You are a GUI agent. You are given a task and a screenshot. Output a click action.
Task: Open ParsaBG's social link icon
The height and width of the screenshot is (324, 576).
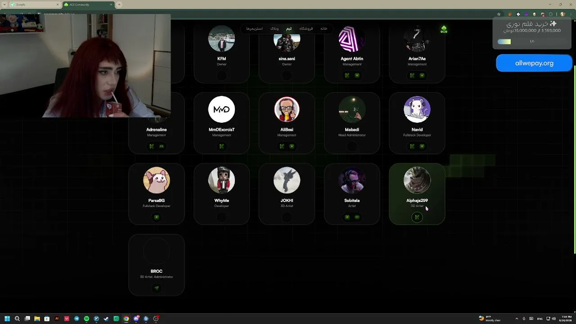click(157, 217)
